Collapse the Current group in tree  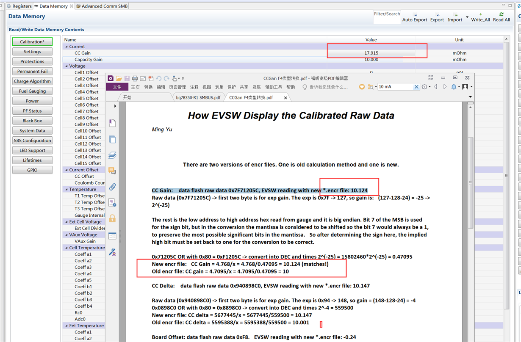[x=66, y=47]
